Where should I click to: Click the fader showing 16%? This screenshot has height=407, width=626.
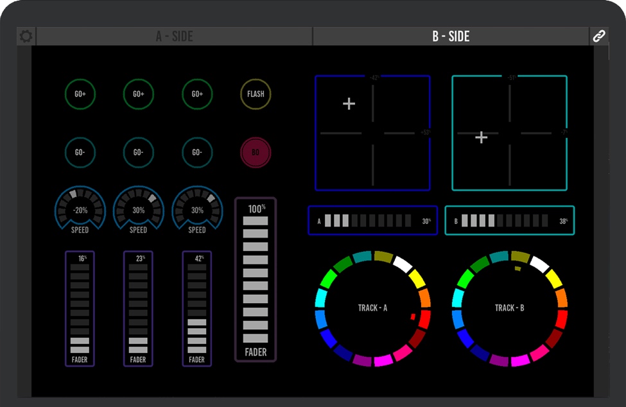click(80, 308)
